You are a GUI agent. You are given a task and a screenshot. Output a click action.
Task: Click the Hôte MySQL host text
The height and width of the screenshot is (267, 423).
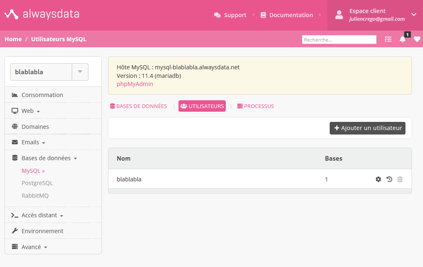coord(178,67)
